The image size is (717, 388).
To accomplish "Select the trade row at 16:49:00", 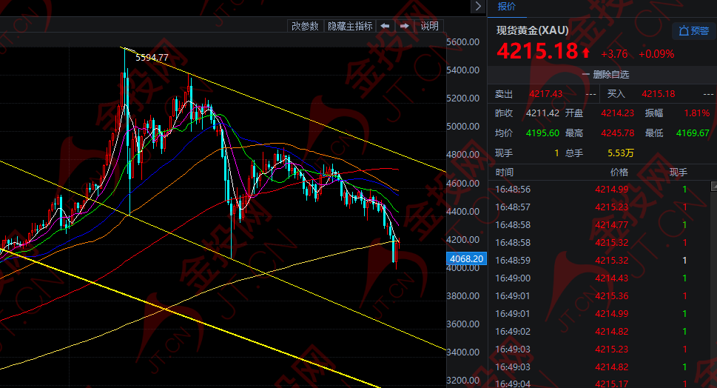I will [x=599, y=278].
